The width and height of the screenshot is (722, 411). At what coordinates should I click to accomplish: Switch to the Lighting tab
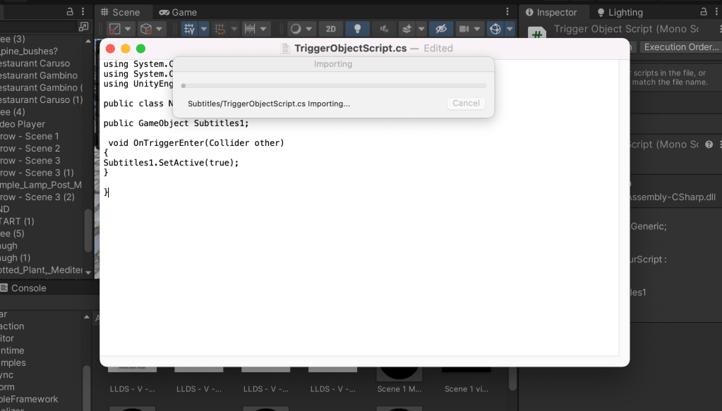(620, 12)
